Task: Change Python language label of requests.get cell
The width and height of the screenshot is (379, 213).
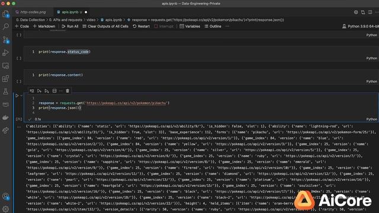Action: 371,120
